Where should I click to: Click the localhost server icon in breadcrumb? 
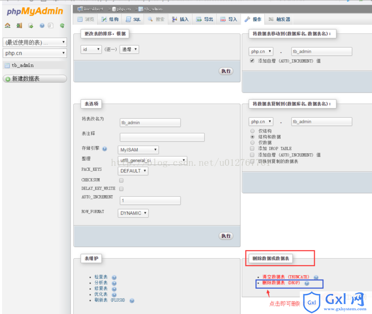80,9
